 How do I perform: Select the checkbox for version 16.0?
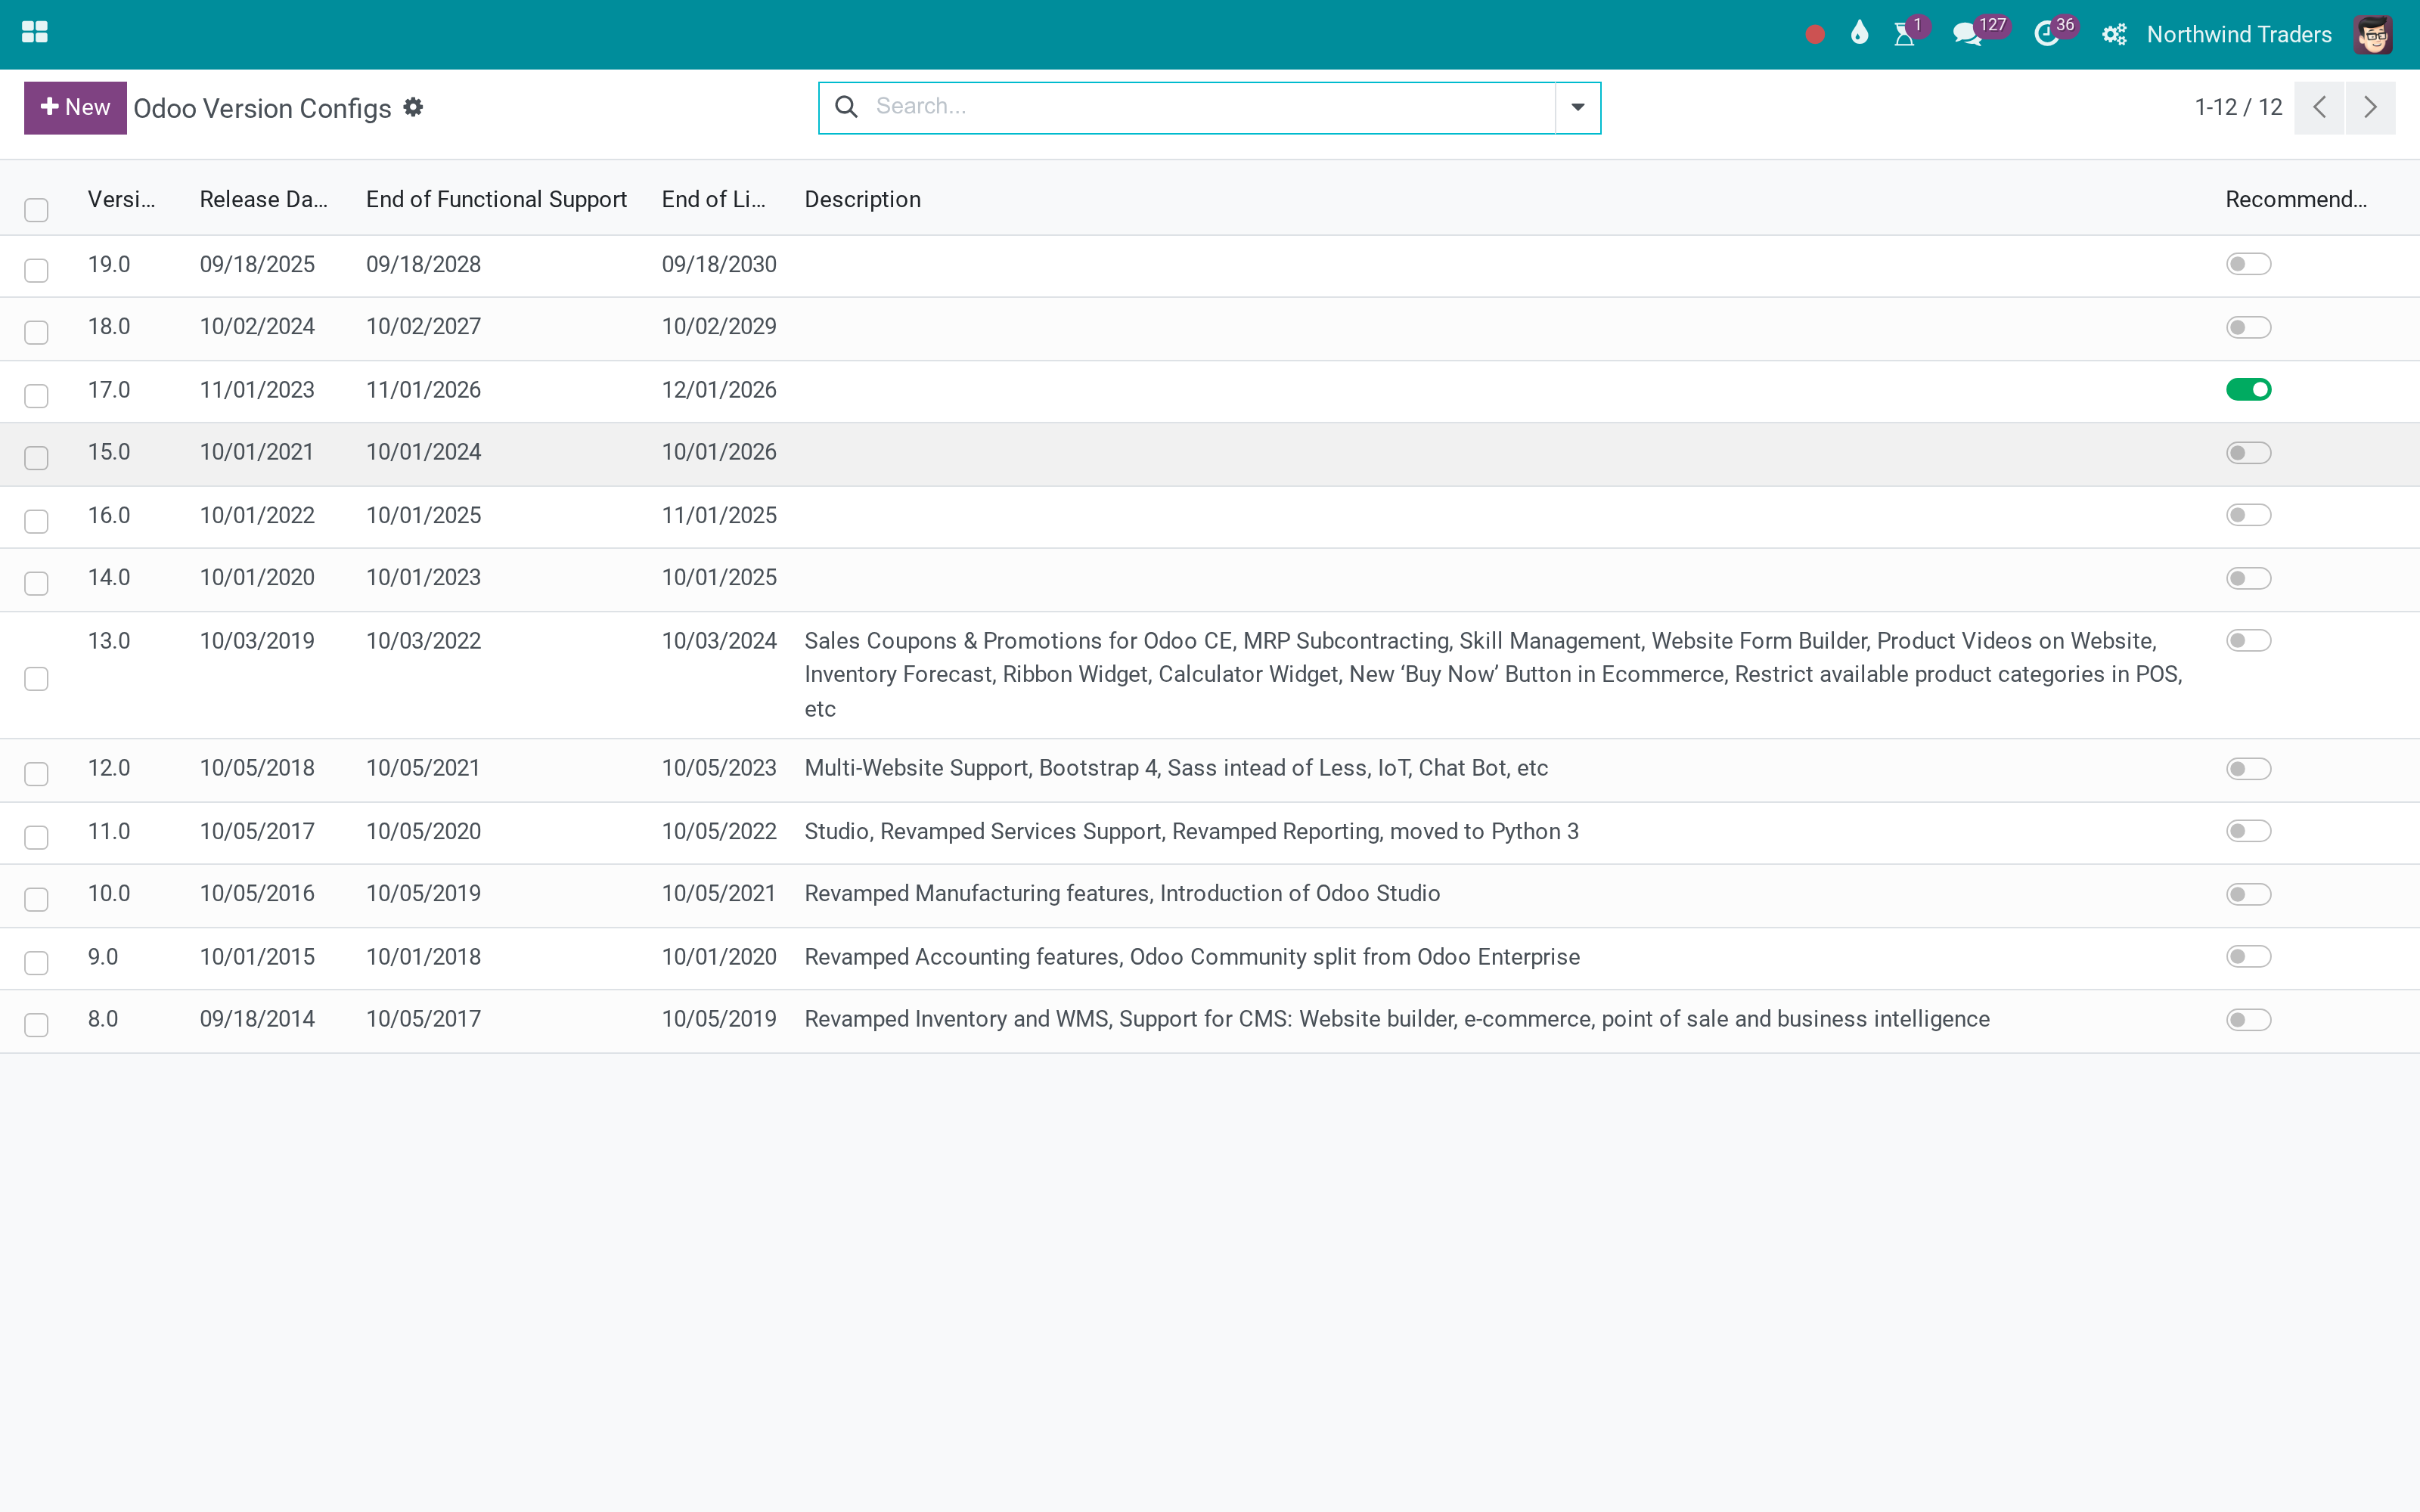tap(36, 520)
